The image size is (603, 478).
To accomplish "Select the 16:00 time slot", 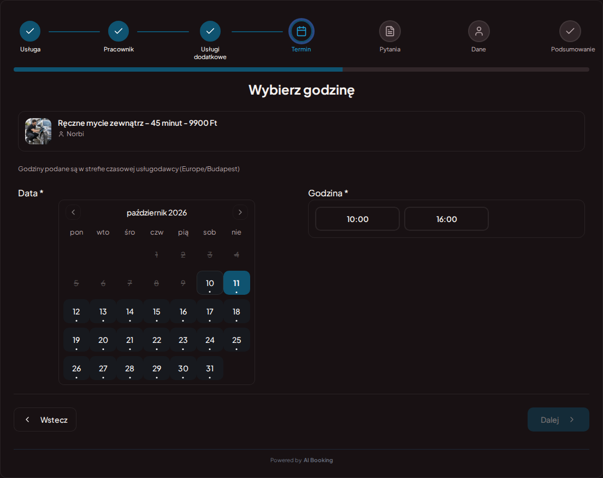I will coord(446,219).
